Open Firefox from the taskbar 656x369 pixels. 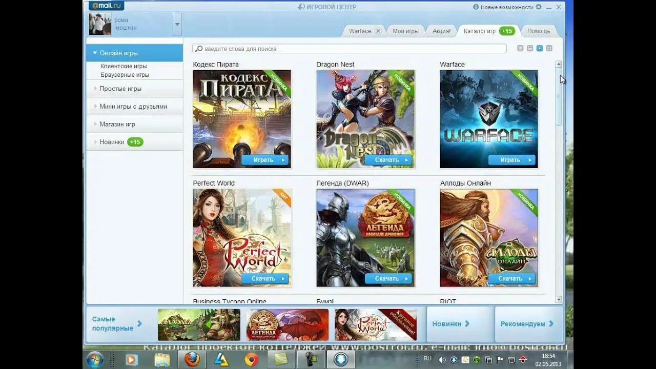[x=192, y=360]
